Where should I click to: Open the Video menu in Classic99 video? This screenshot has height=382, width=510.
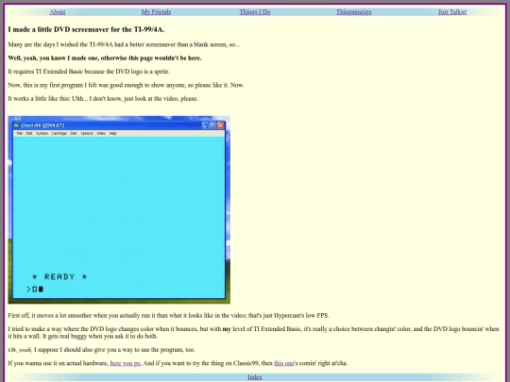(101, 133)
